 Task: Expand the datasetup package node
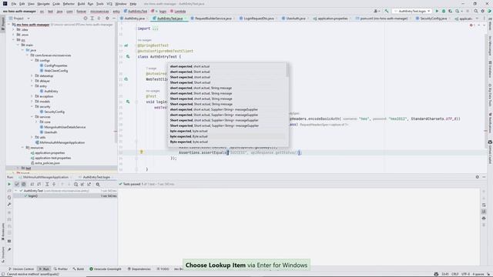(x=32, y=75)
